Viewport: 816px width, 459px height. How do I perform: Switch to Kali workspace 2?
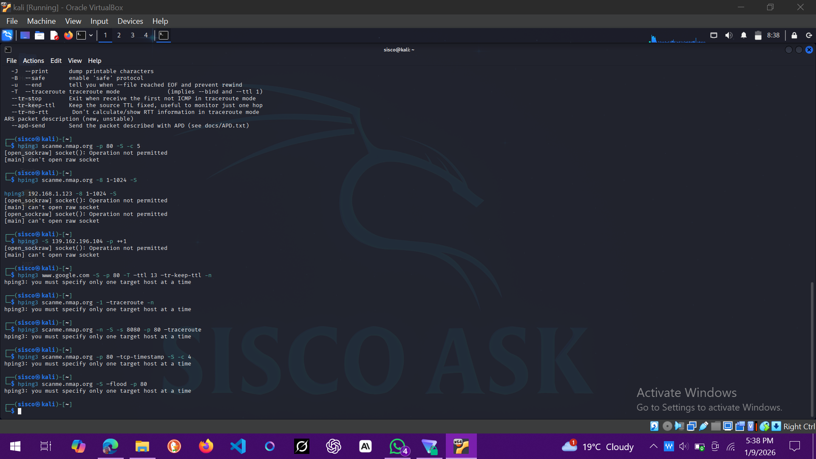pos(119,35)
